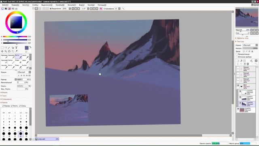The image size is (259, 146).
Task: Toggle visibility of layer Слой26
Action: pyautogui.click(x=240, y=91)
